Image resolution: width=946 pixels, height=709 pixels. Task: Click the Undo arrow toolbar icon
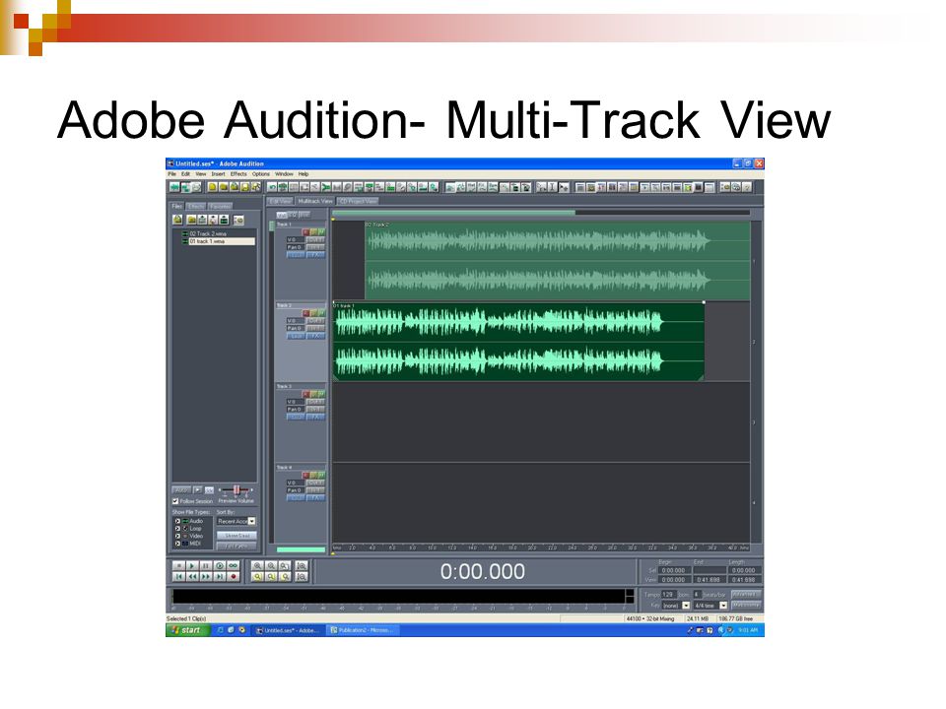point(273,187)
